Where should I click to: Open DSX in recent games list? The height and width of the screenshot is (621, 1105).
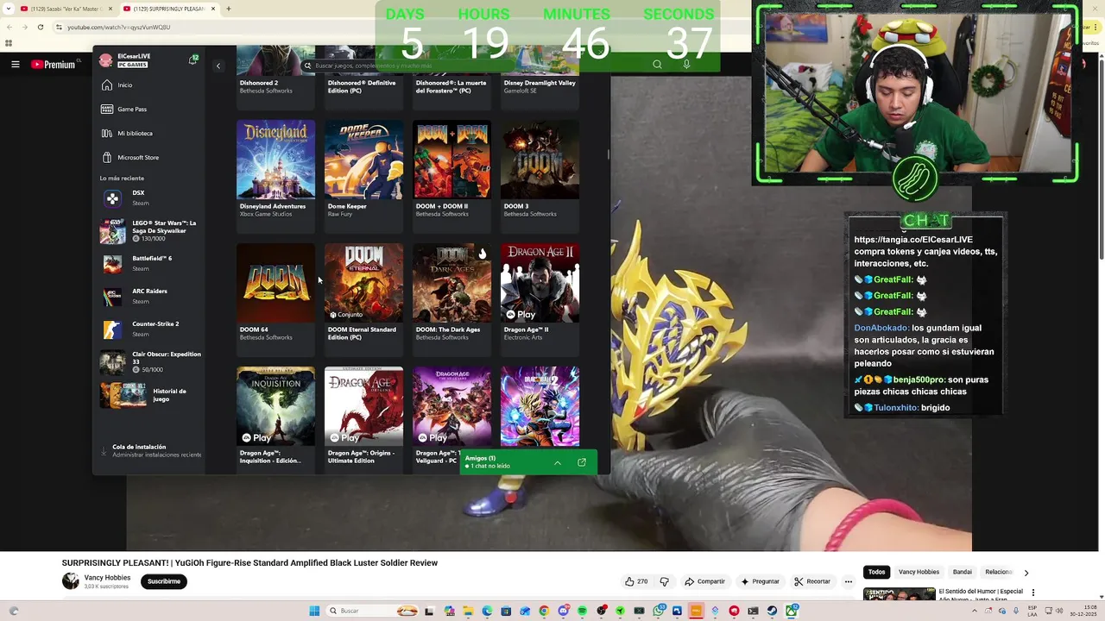point(149,198)
